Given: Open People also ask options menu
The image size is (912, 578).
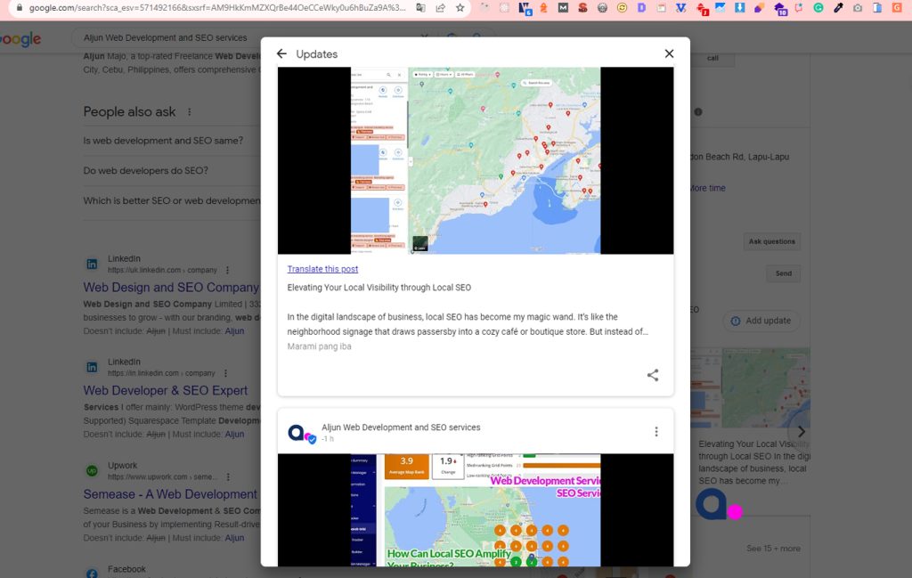Looking at the screenshot, I should (189, 111).
